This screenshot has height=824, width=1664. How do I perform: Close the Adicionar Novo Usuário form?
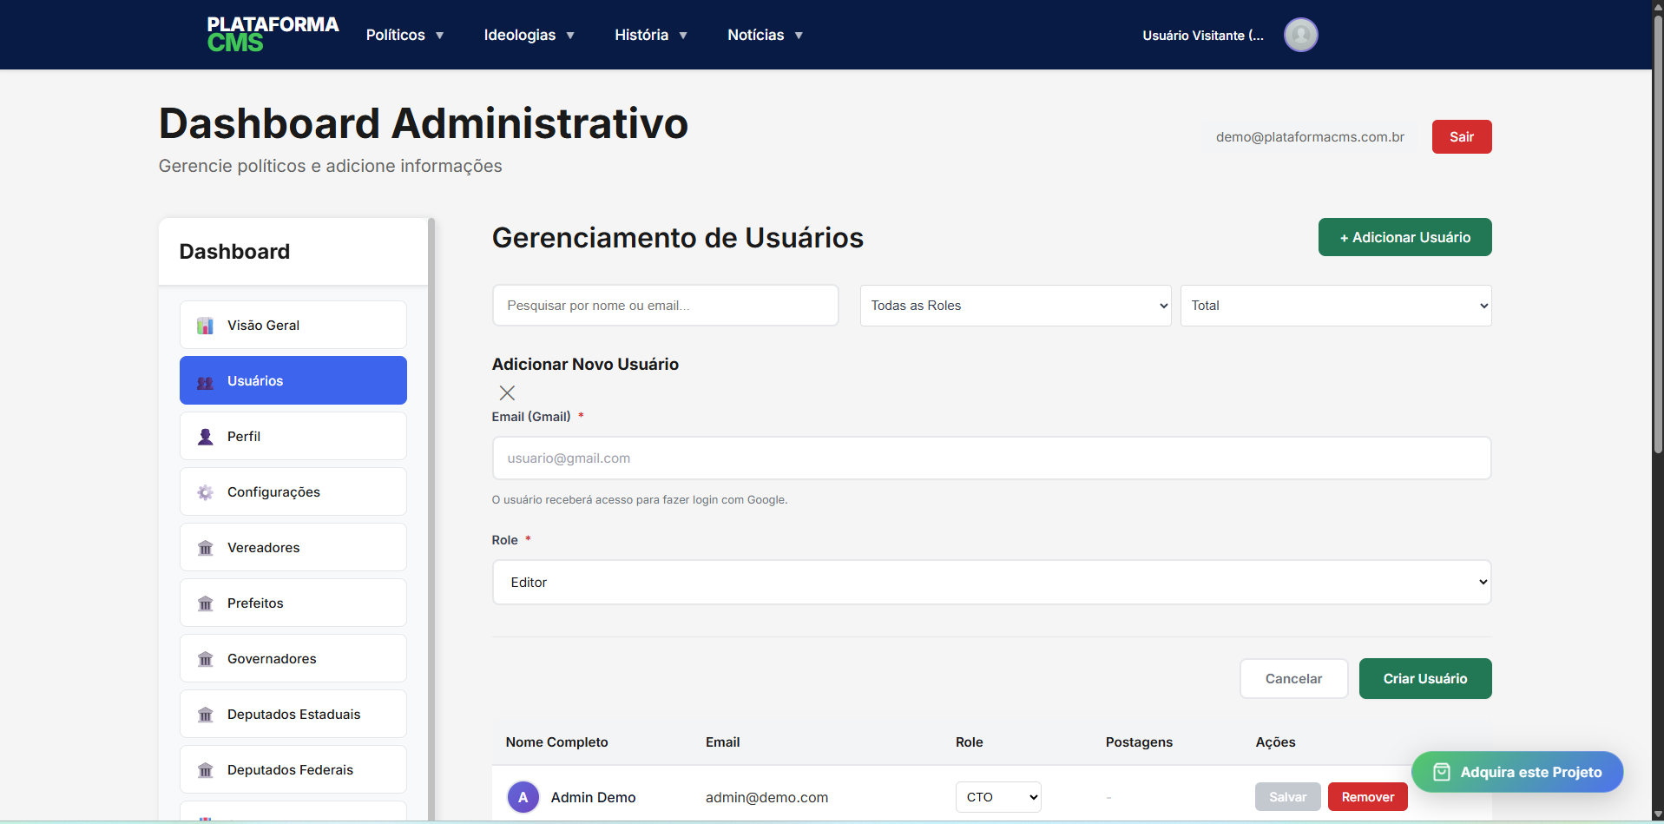[x=507, y=392]
